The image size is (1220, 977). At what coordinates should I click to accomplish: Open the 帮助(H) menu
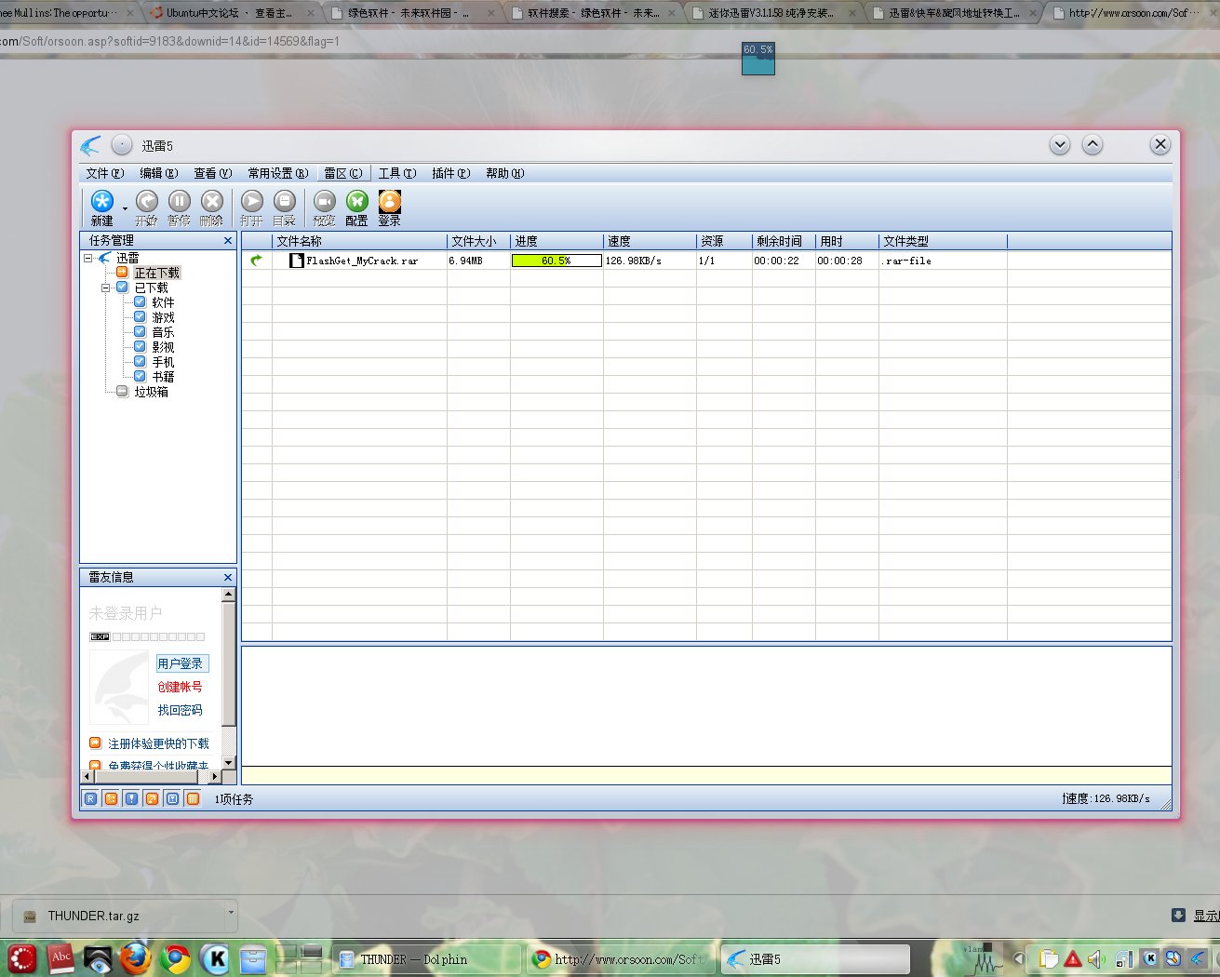pos(504,173)
